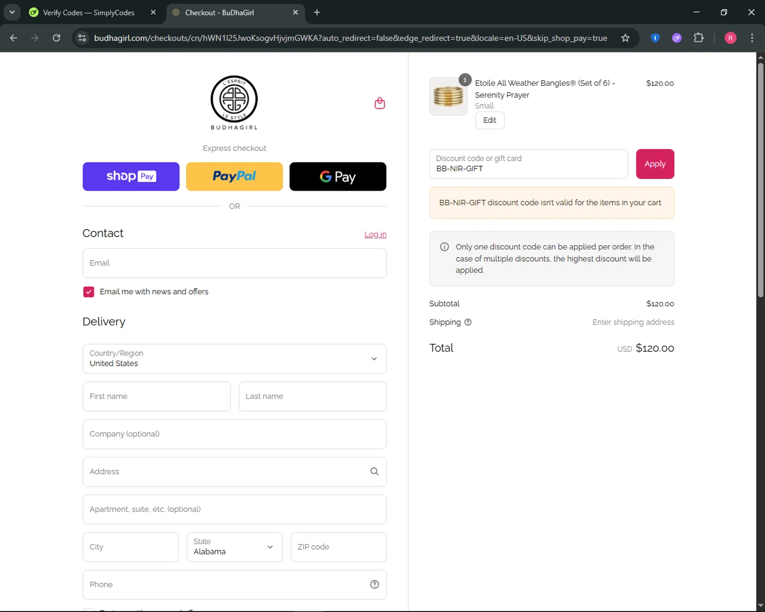Click the Shipping info question icon
Image resolution: width=765 pixels, height=612 pixels.
click(468, 322)
